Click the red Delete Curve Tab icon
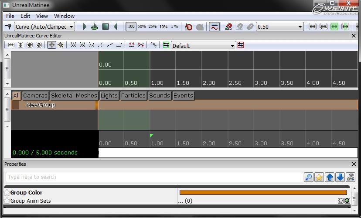This screenshot has width=361, height=218. [241, 45]
